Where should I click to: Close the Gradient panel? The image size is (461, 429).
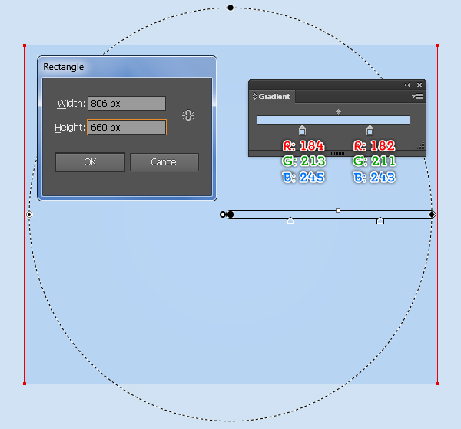click(420, 85)
